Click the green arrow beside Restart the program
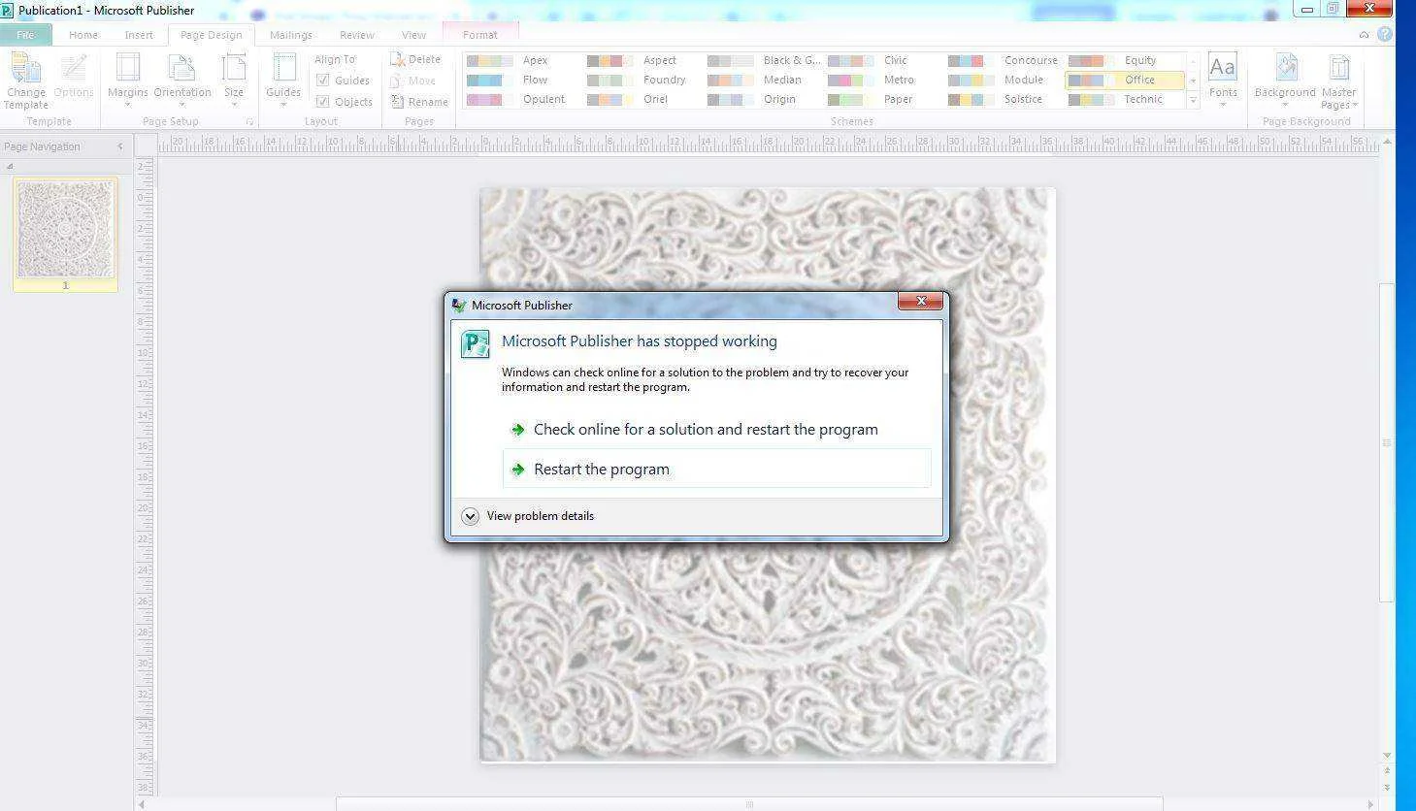 tap(518, 469)
